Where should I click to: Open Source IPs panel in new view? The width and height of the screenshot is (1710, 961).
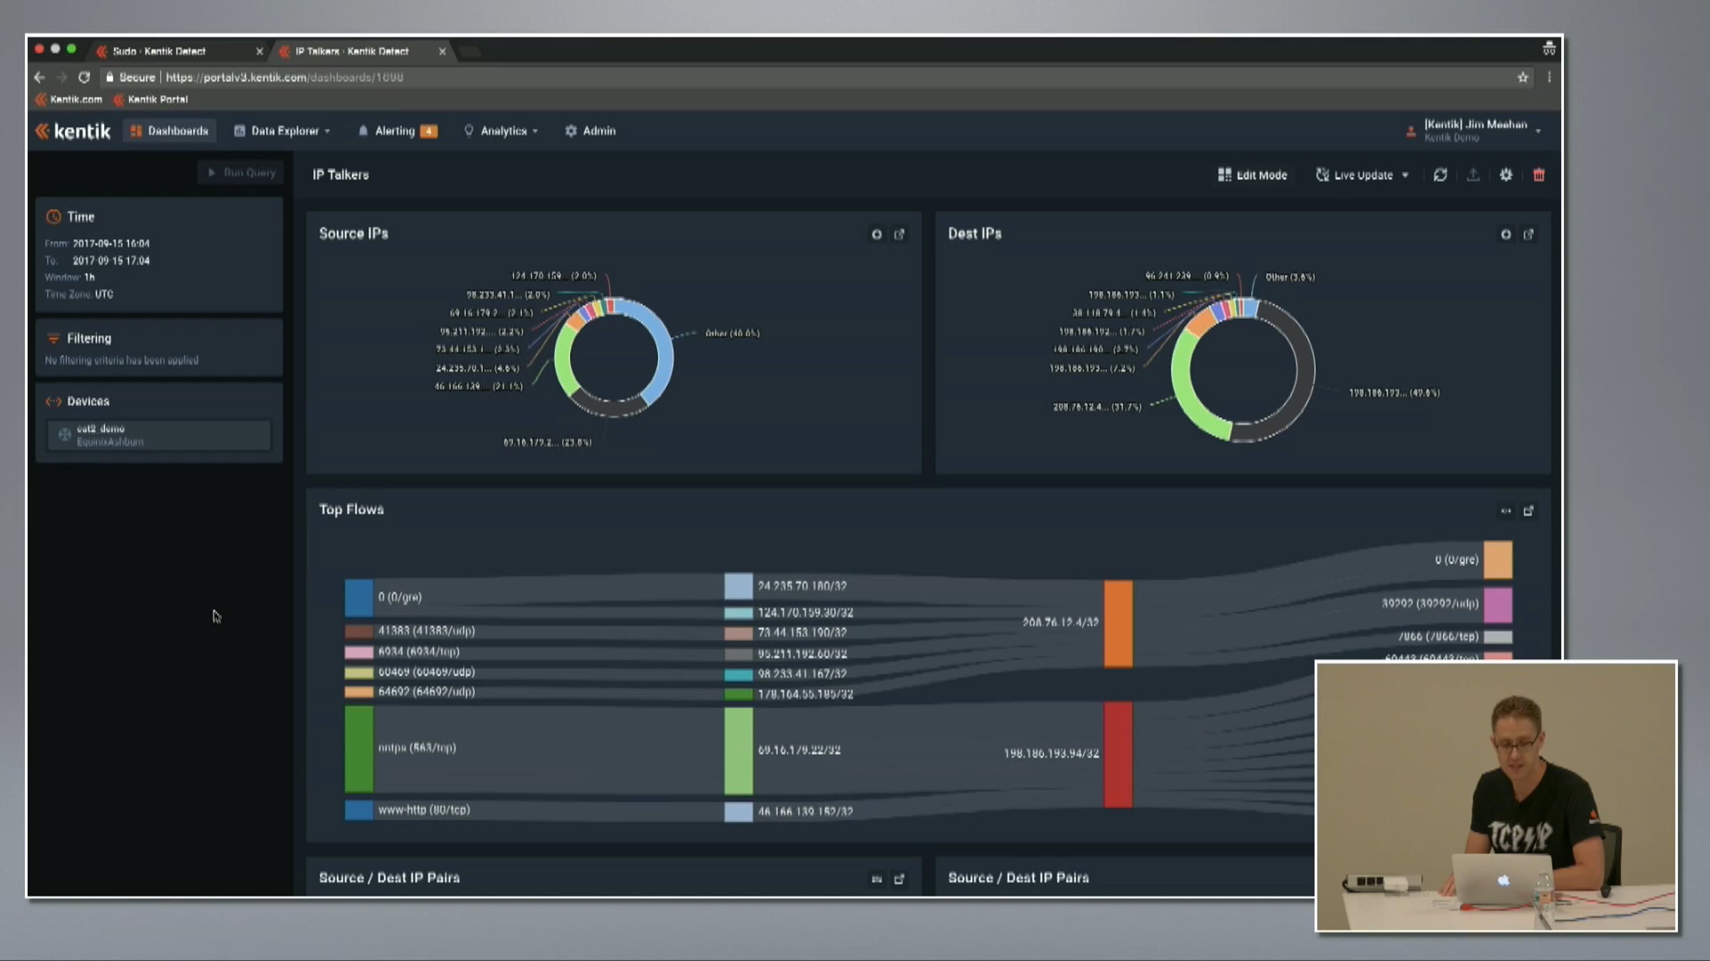[899, 234]
